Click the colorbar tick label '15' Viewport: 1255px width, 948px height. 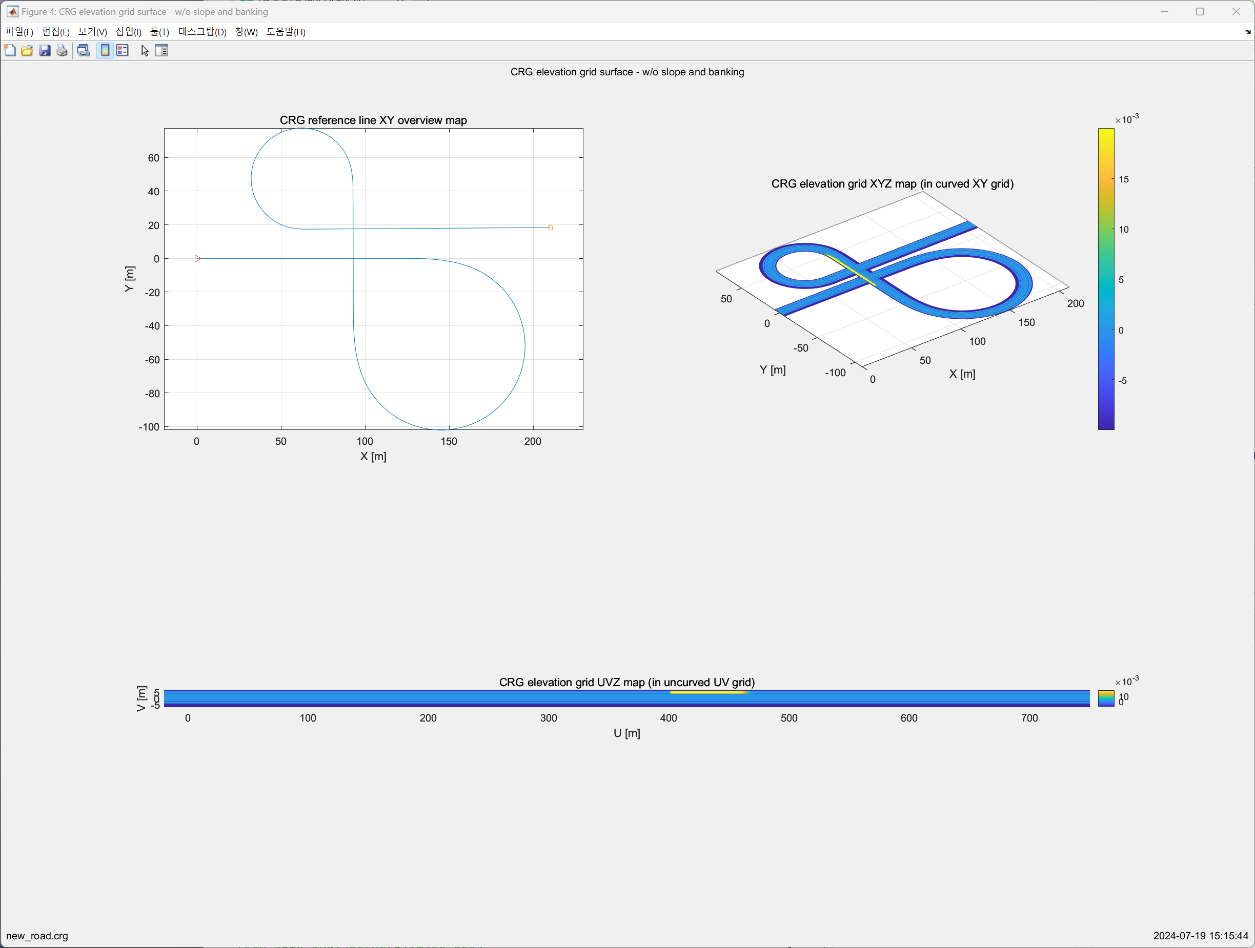[x=1124, y=179]
